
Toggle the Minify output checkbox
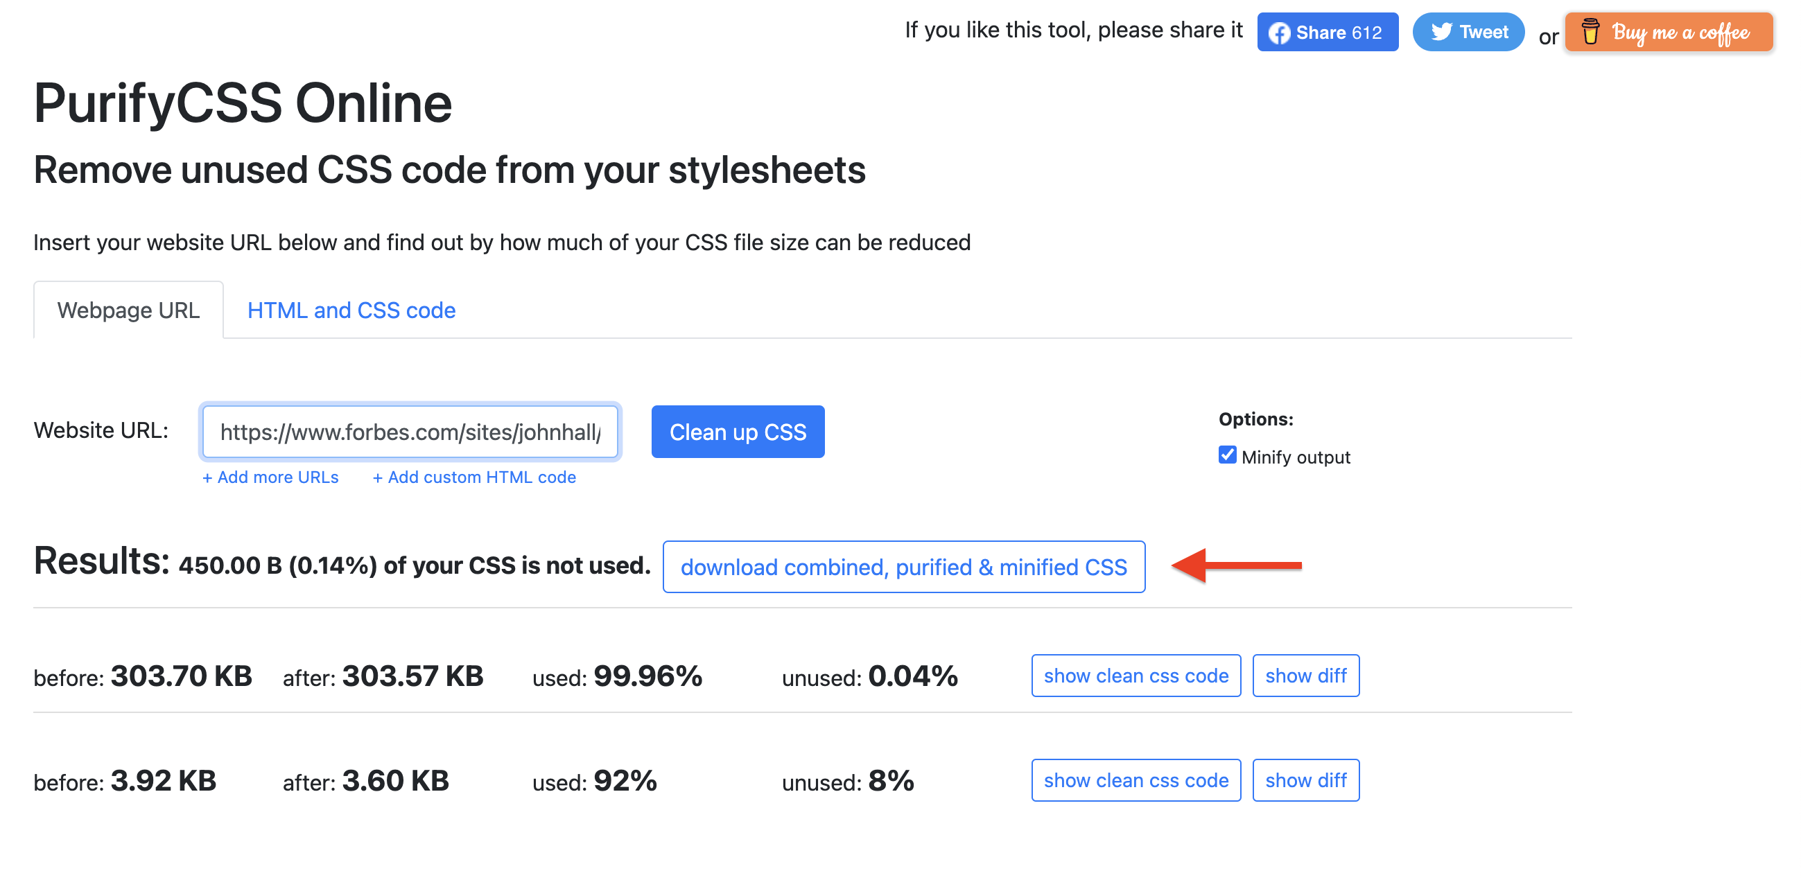[1227, 455]
